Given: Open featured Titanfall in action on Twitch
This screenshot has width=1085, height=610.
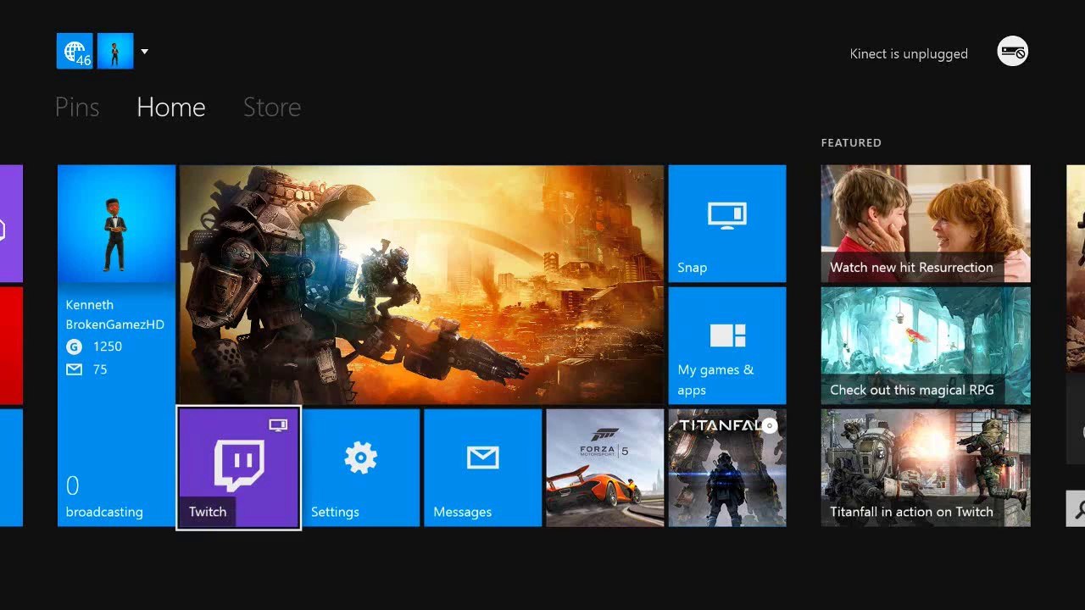Looking at the screenshot, I should (926, 468).
